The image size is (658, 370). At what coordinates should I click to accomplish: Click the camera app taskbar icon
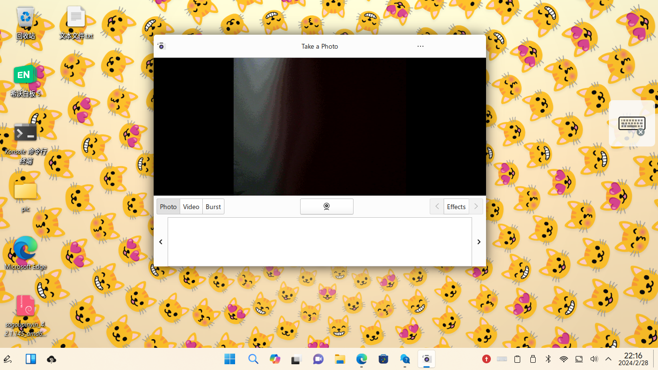click(x=426, y=359)
